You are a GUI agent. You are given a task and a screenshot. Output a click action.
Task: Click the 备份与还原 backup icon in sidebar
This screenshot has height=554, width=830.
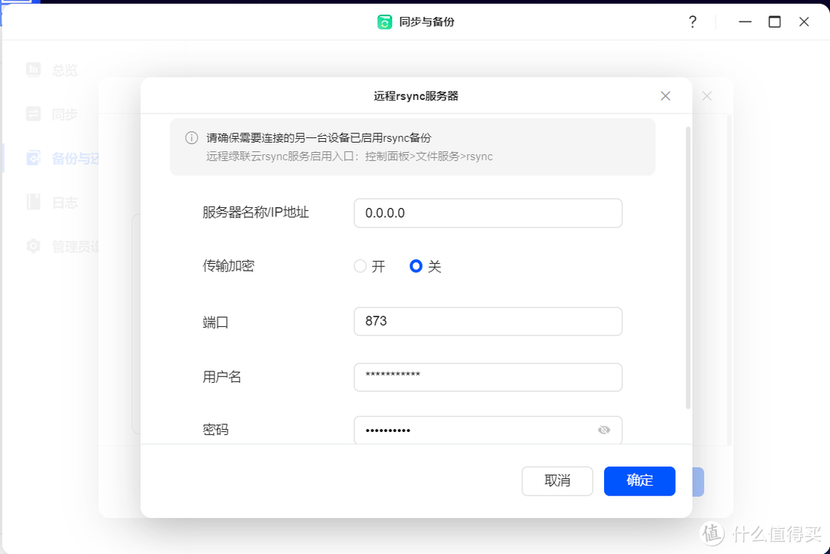[x=33, y=158]
